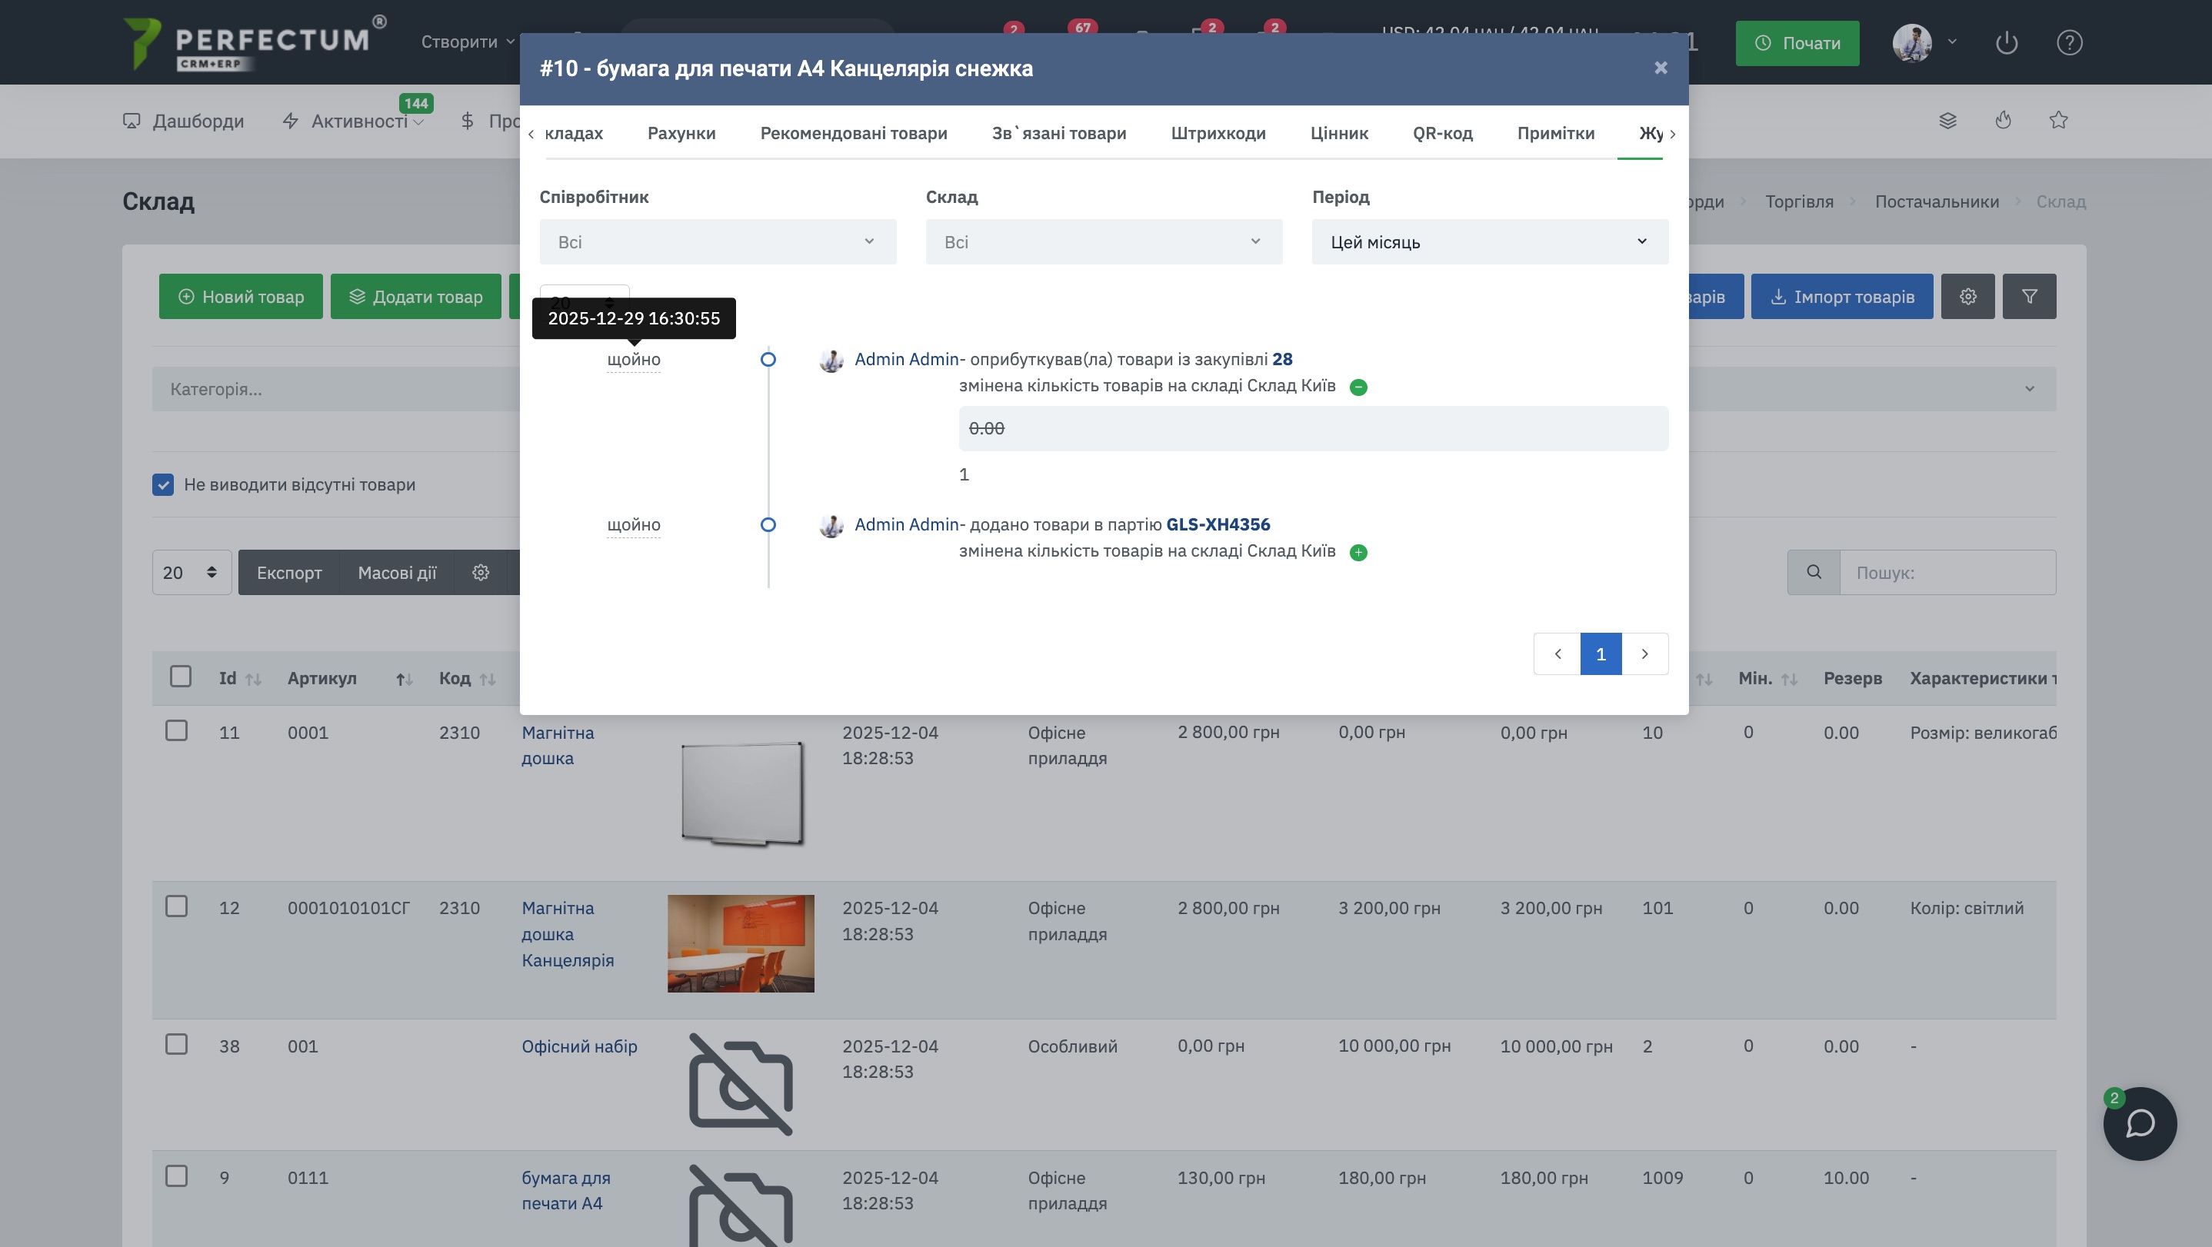
Task: Click the filter funnel button
Action: [2029, 297]
